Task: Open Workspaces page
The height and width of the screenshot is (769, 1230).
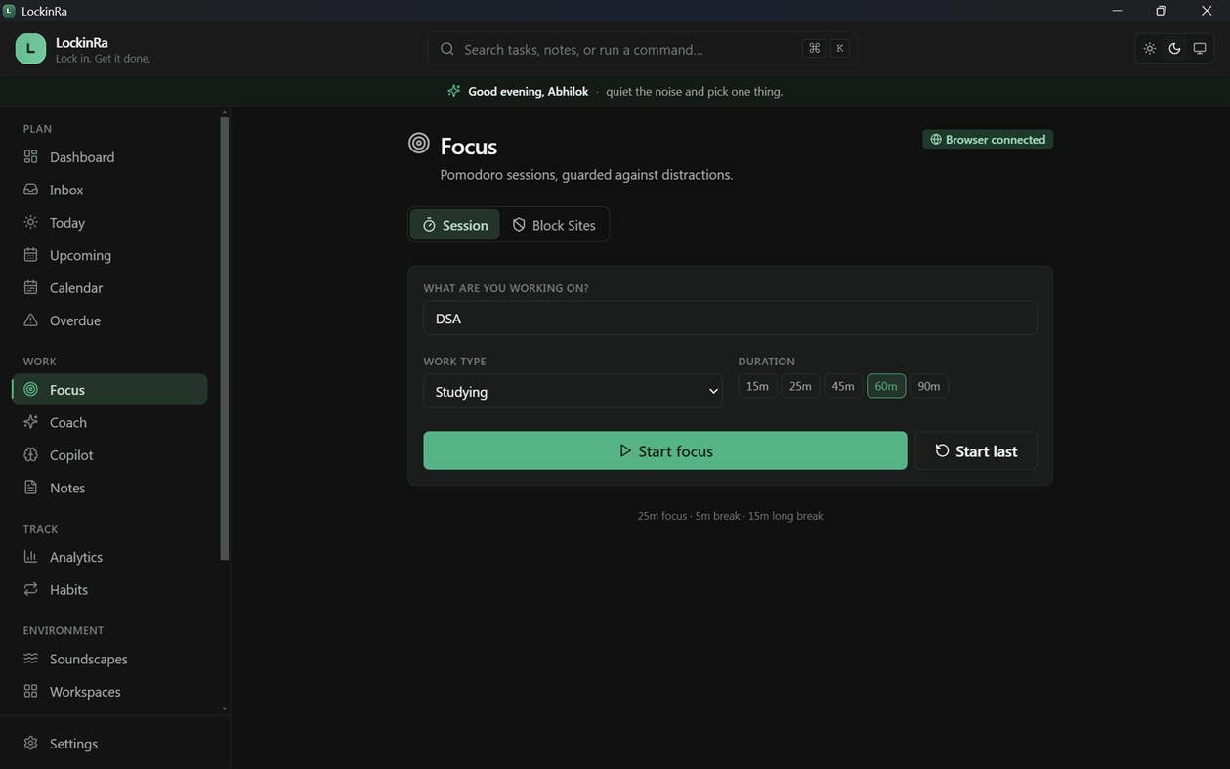Action: pos(109,691)
